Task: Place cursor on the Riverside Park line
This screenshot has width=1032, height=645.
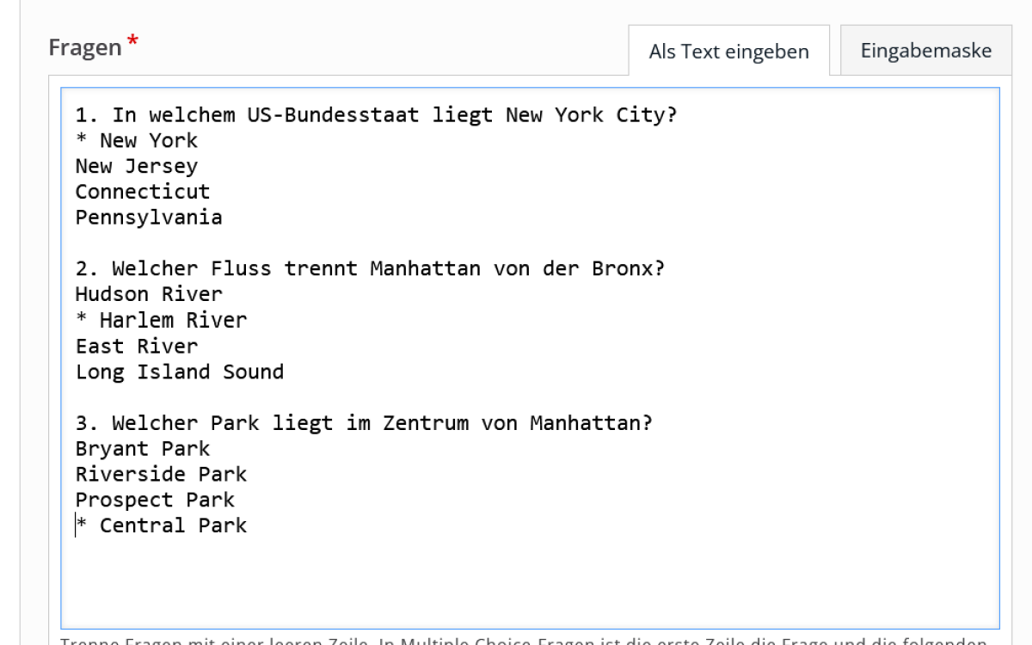Action: pos(161,474)
